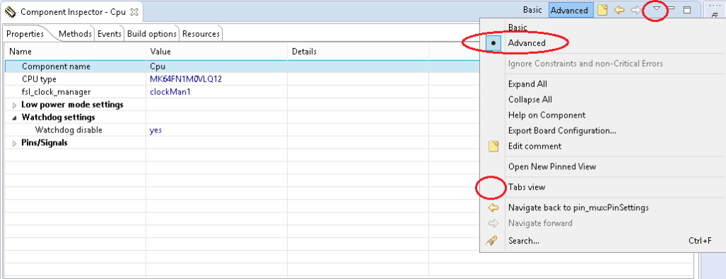Click Export Board Configuration...
726x279 pixels.
tap(562, 130)
